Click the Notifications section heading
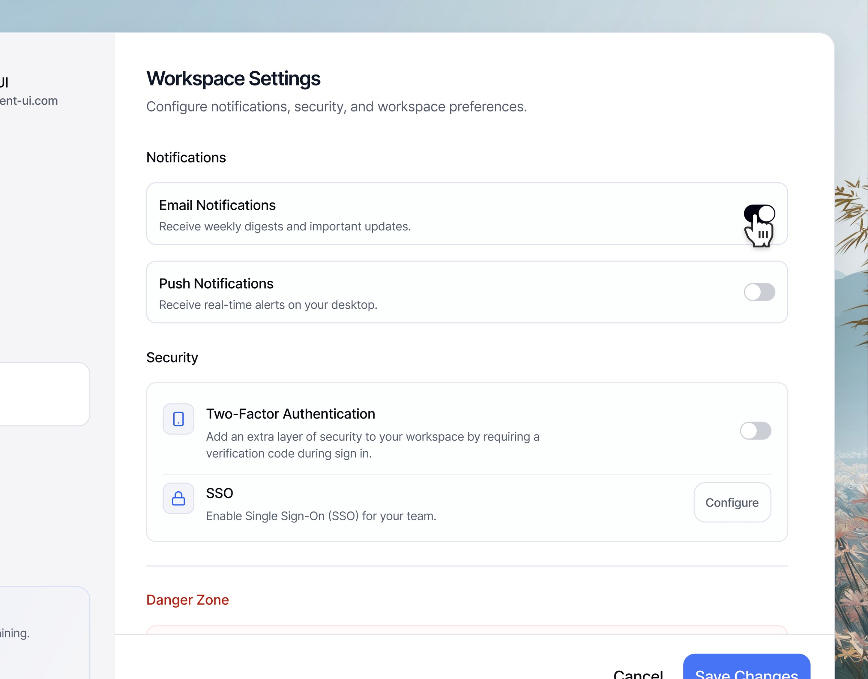Screen dimensions: 868x679 click(x=186, y=157)
